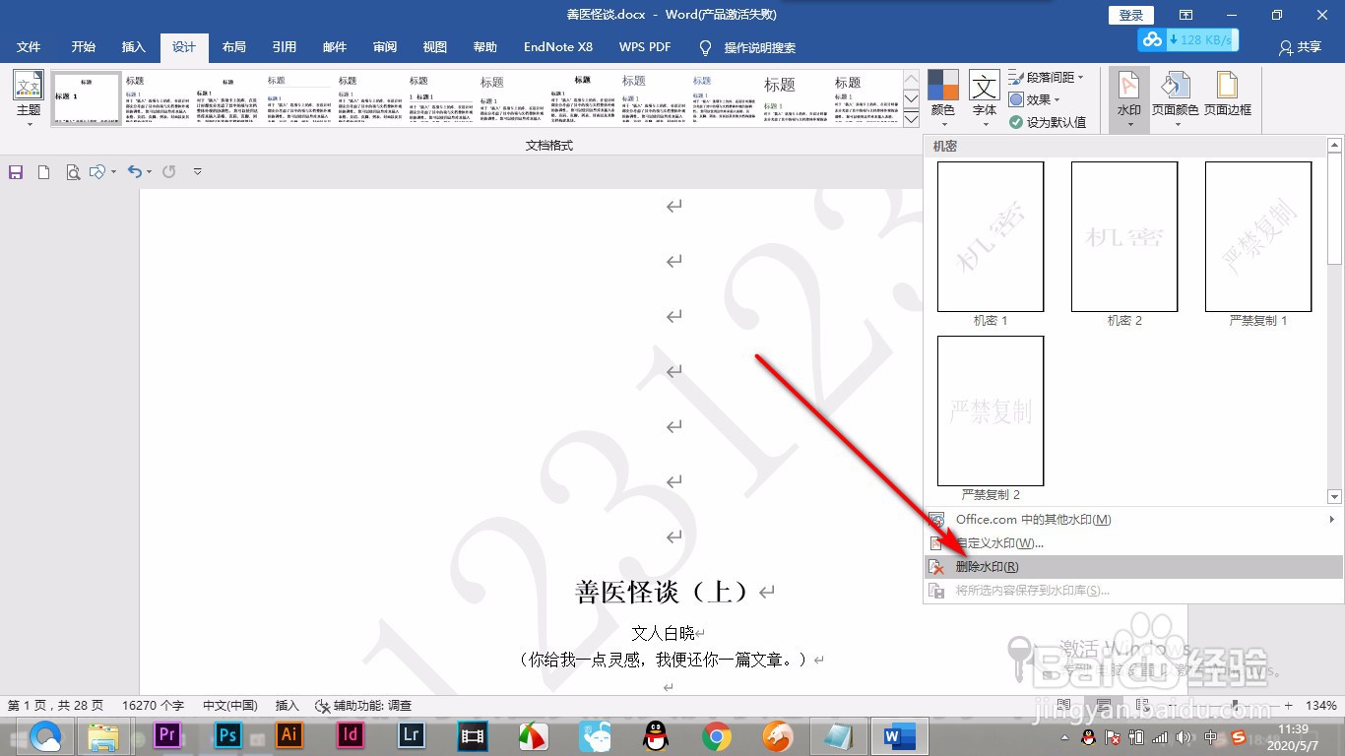
Task: Open Premiere Pro from the taskbar
Action: (166, 735)
